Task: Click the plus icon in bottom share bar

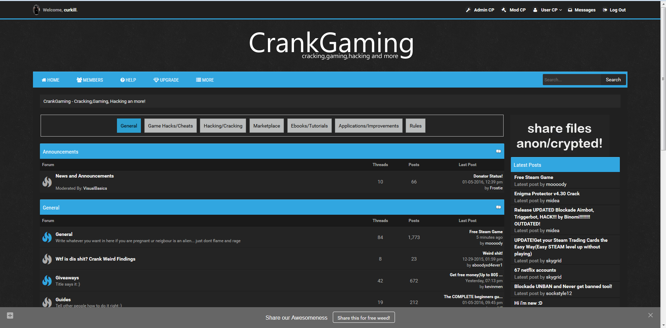Action: pyautogui.click(x=10, y=315)
